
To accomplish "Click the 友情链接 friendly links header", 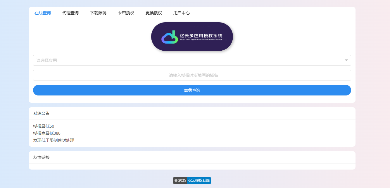I will (x=42, y=157).
